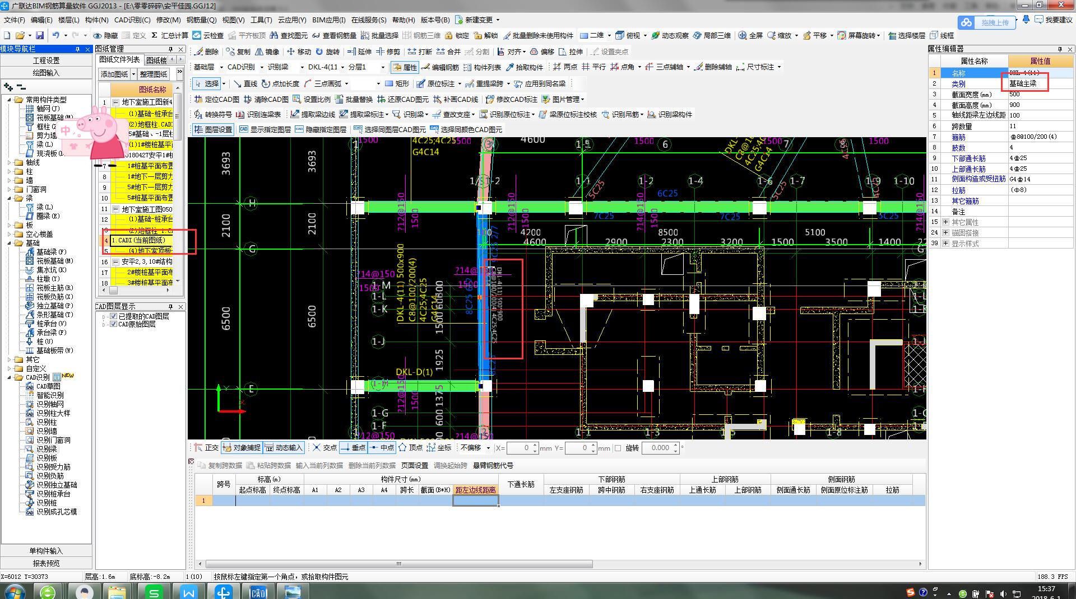Open the 钢筋量(Q) menu
This screenshot has width=1076, height=599.
tap(202, 20)
